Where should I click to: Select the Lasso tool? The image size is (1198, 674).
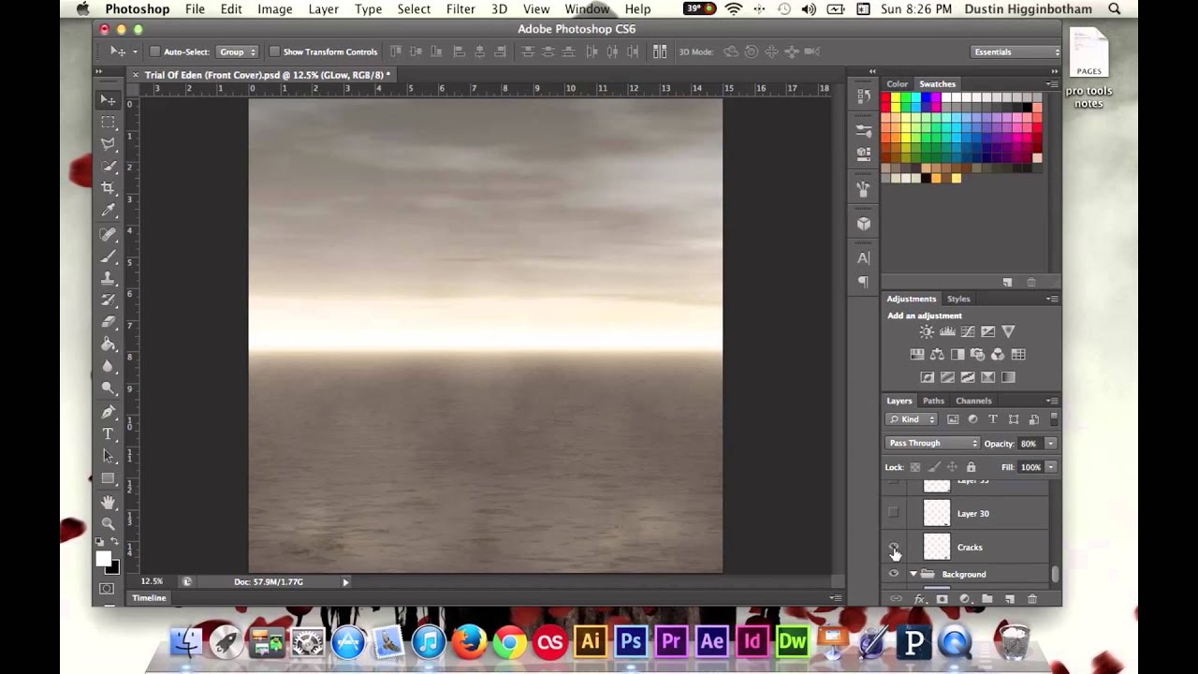coord(109,144)
